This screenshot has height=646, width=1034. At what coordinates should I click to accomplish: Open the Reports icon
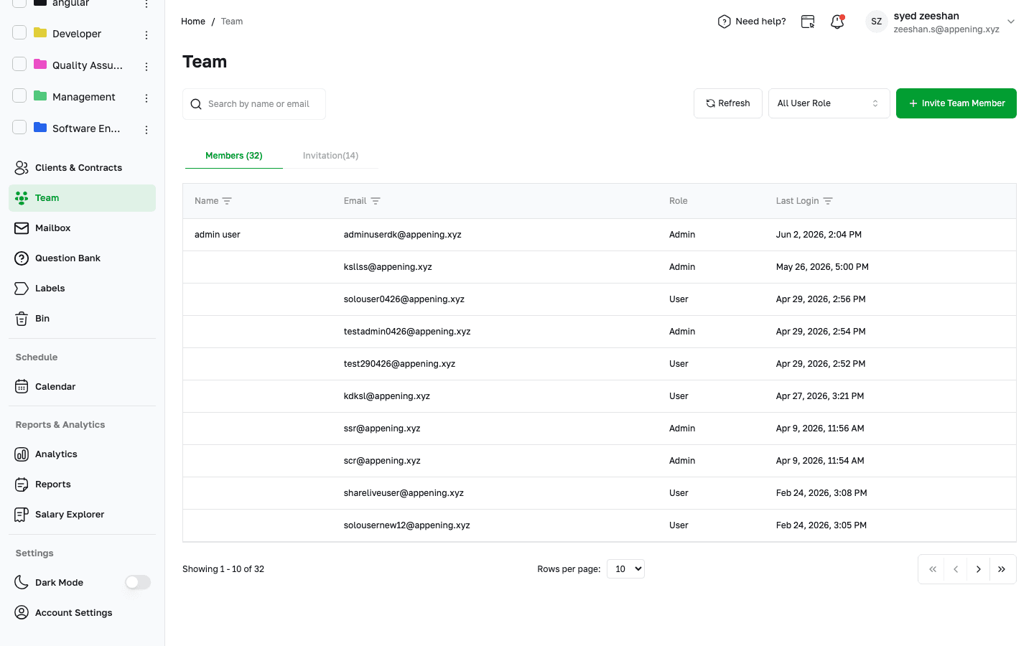22,484
